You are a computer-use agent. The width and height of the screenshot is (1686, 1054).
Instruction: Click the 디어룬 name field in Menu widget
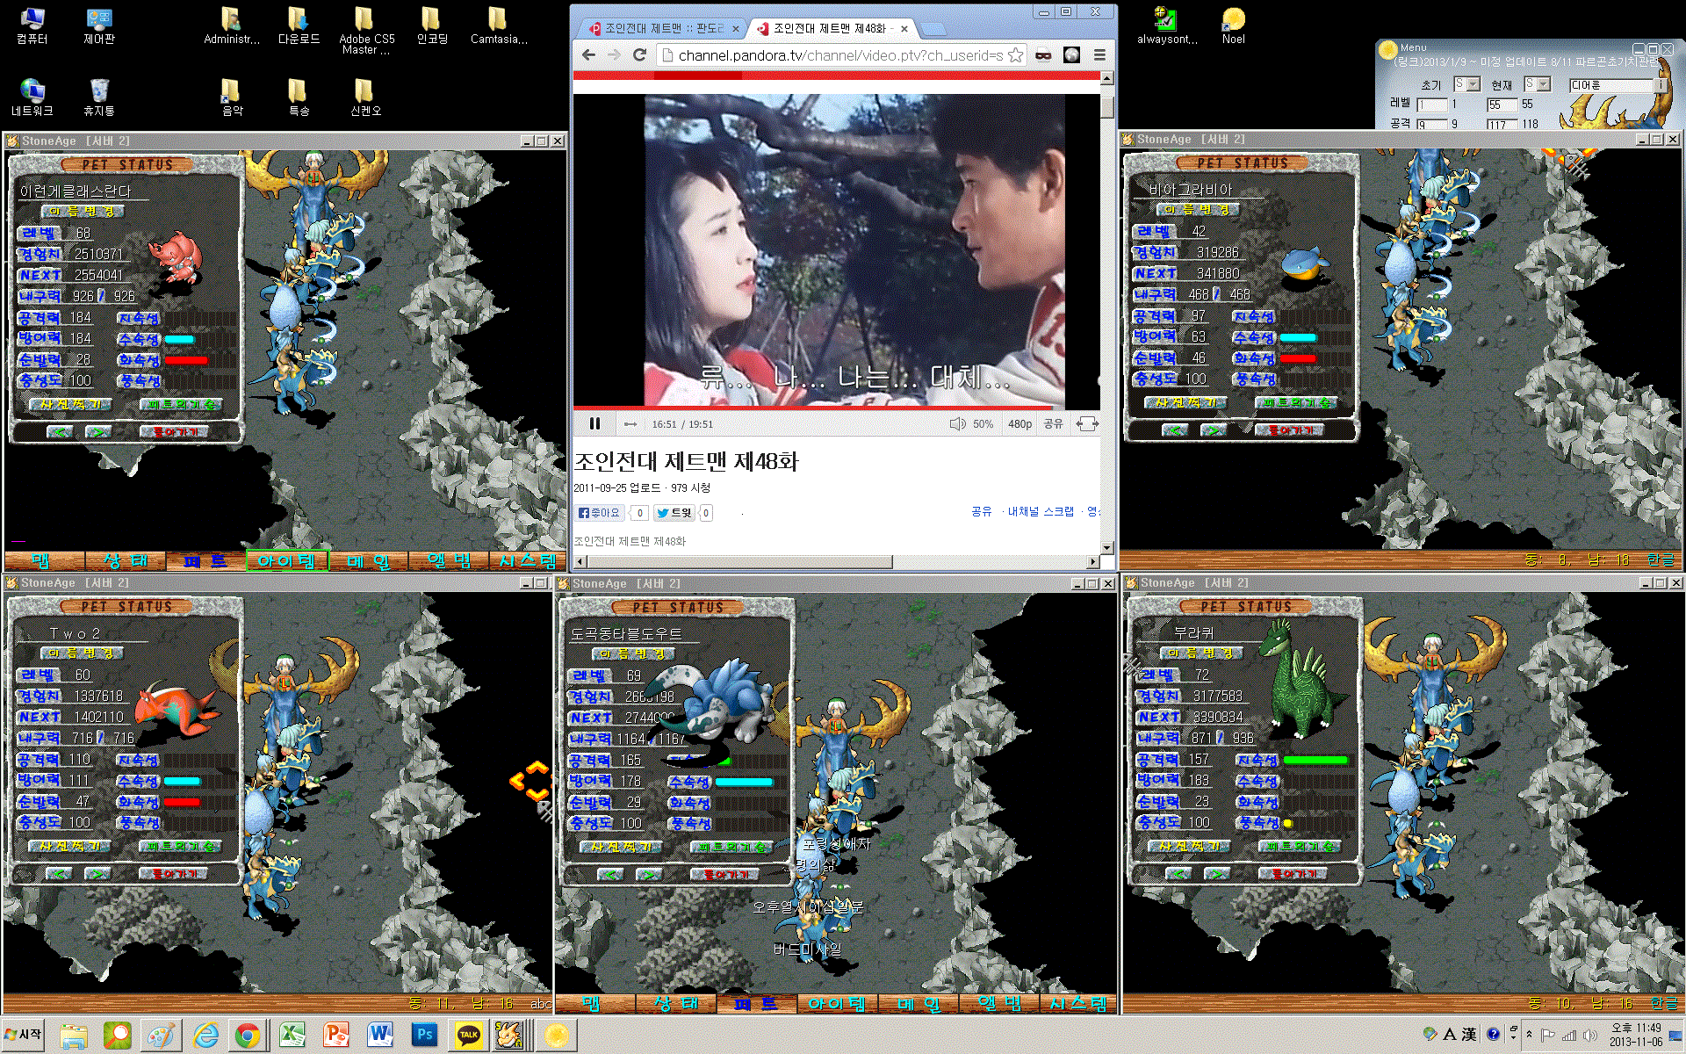click(1611, 85)
